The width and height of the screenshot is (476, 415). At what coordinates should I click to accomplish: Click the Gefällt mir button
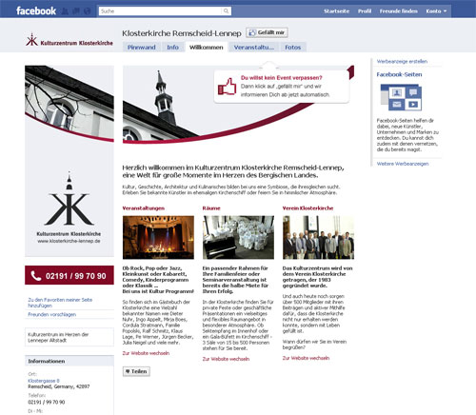coord(267,32)
